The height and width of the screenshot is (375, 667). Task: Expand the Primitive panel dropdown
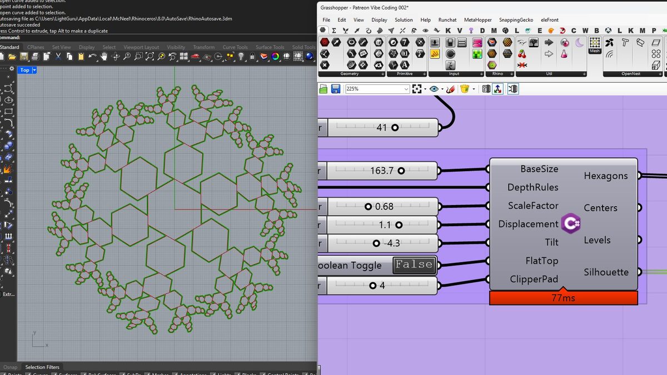[x=424, y=74]
